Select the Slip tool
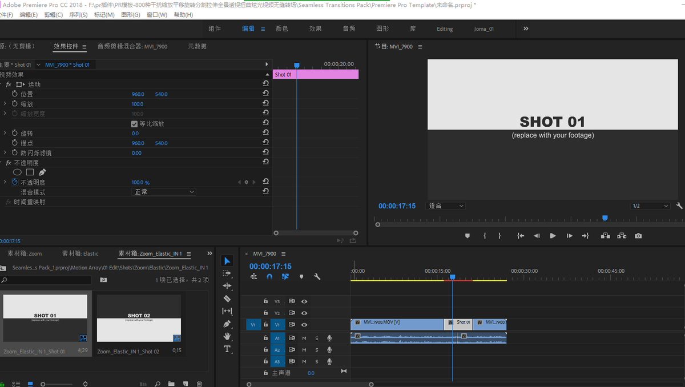Viewport: 685px width, 387px height. click(x=227, y=311)
